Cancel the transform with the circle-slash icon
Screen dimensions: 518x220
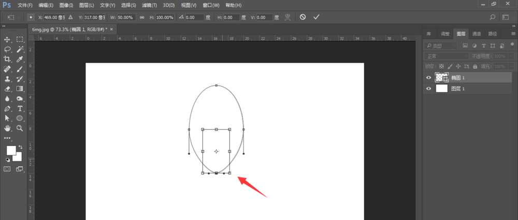tap(303, 17)
